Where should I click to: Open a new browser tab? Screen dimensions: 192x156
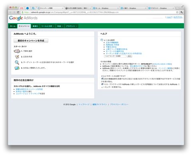pos(178,8)
